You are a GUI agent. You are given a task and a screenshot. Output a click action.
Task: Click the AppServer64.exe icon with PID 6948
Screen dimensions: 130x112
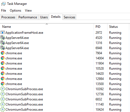click(x=3, y=48)
